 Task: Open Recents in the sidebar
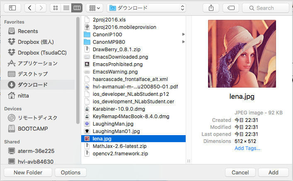pos(28,31)
